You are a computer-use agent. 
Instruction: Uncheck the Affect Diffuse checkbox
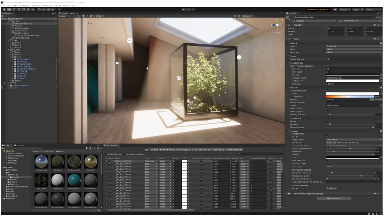(x=327, y=108)
